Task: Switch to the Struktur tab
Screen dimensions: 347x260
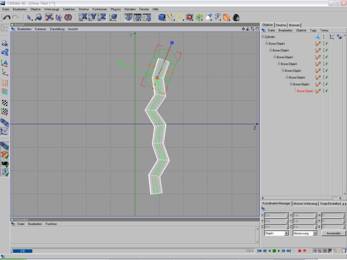Action: point(281,25)
